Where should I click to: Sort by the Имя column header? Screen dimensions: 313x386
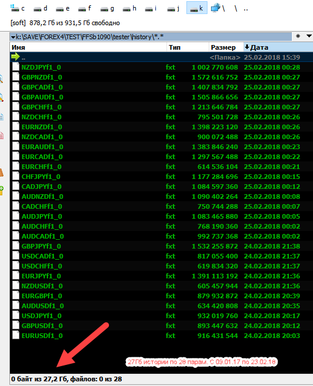pyautogui.click(x=88, y=47)
